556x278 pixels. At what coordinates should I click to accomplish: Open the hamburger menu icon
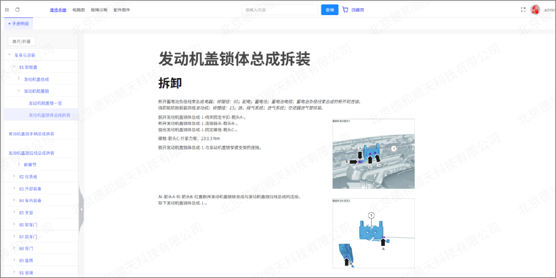tap(6, 10)
